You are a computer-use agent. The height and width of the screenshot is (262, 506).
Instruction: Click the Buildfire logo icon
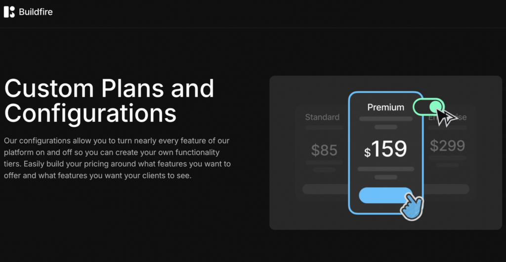(9, 12)
